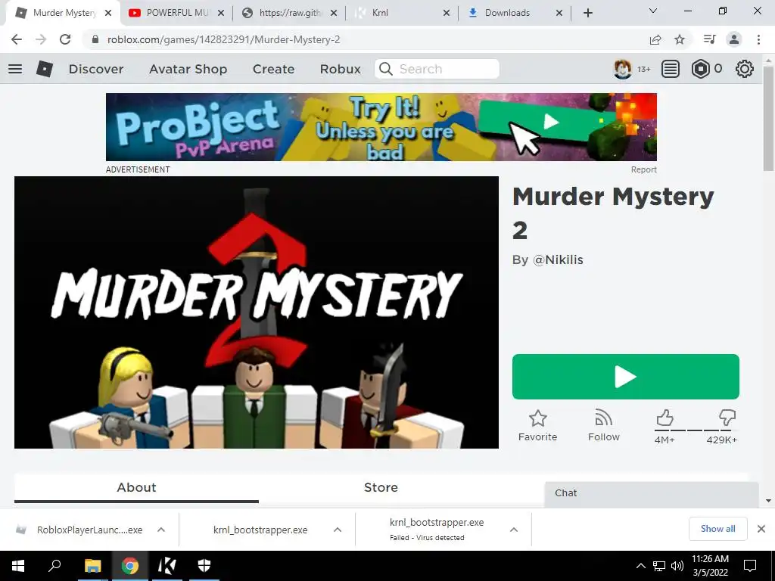Open the Robux balance icon
The height and width of the screenshot is (581, 775).
coord(700,69)
